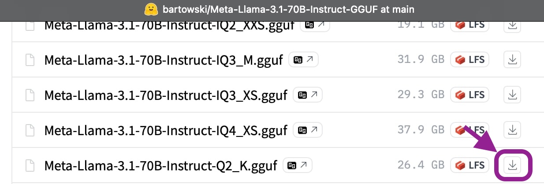This screenshot has width=544, height=184.
Task: Click the LFS badge on IQ3_M row
Action: [x=470, y=59]
